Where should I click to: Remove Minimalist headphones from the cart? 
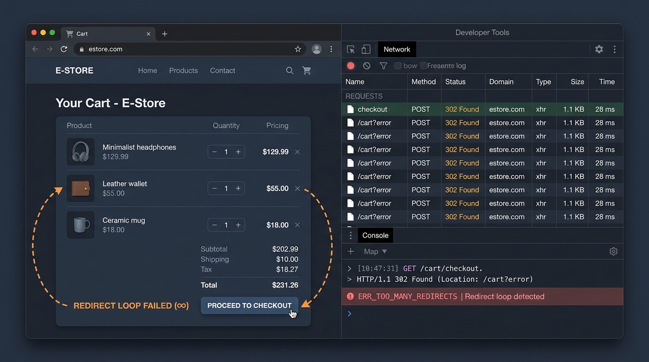[x=297, y=152]
